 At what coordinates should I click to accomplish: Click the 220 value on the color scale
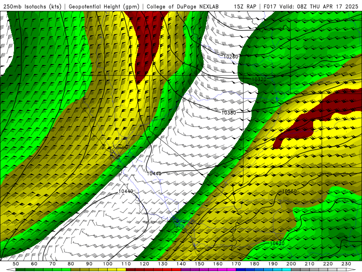click(x=328, y=264)
